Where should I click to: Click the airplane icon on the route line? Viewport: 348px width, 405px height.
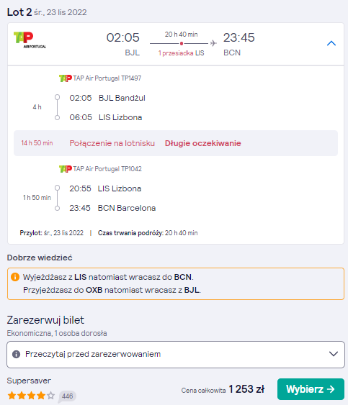point(213,43)
